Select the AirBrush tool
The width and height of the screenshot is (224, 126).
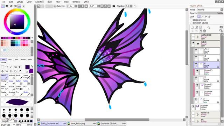[x=12, y=77]
